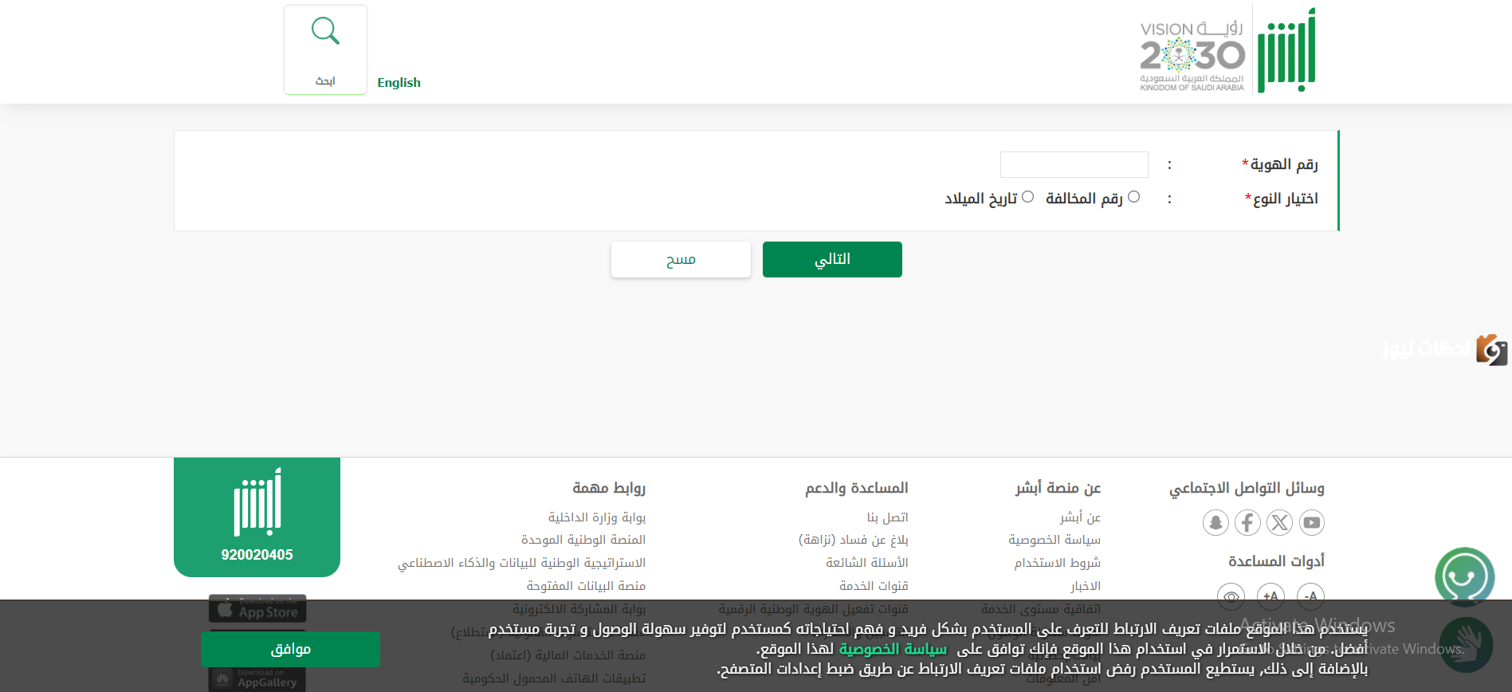1512x692 pixels.
Task: Accept cookies with موافق button
Action: pos(290,649)
